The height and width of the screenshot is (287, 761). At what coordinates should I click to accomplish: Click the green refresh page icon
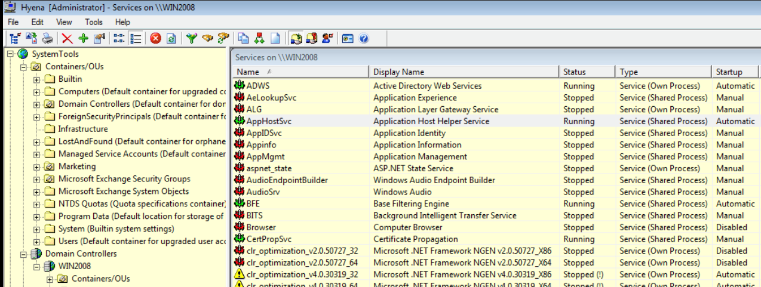[x=171, y=39]
